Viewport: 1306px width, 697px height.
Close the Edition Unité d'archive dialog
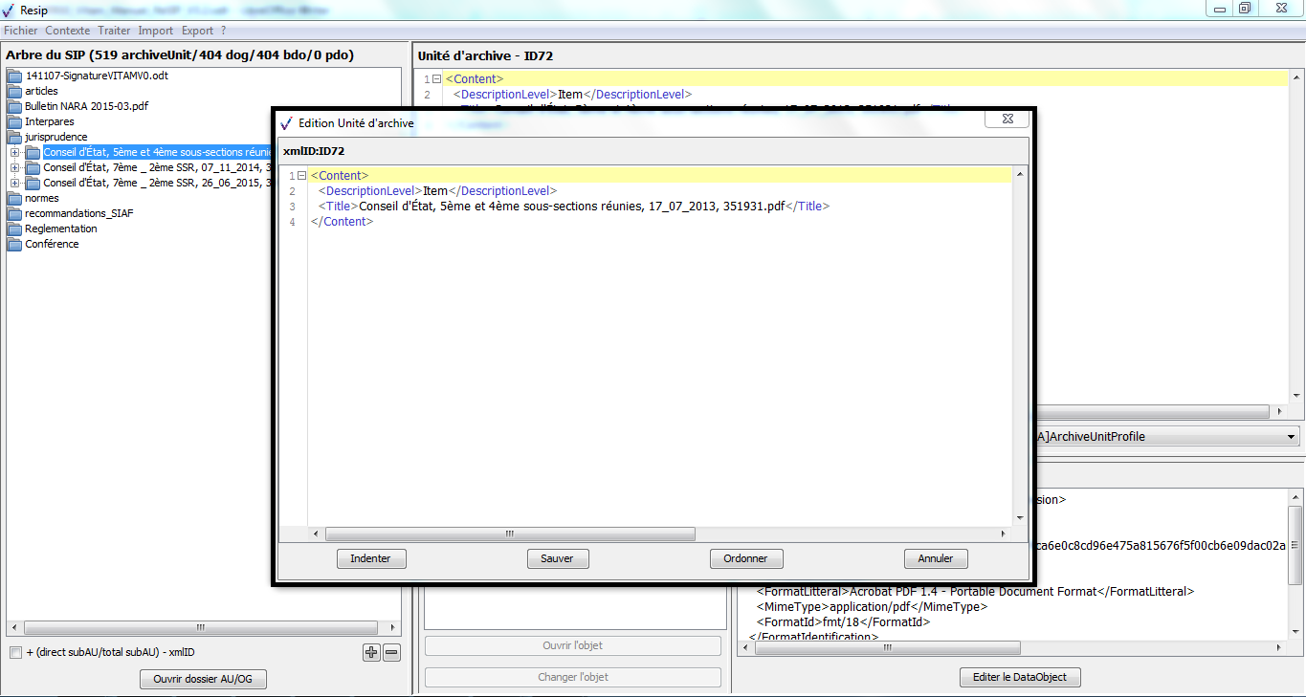tap(1007, 120)
